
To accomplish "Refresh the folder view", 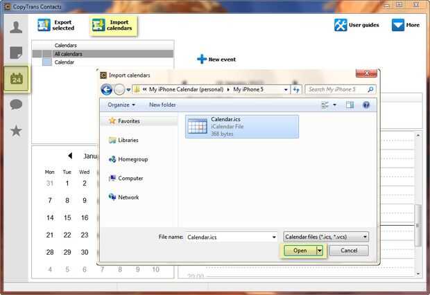I will click(296, 89).
